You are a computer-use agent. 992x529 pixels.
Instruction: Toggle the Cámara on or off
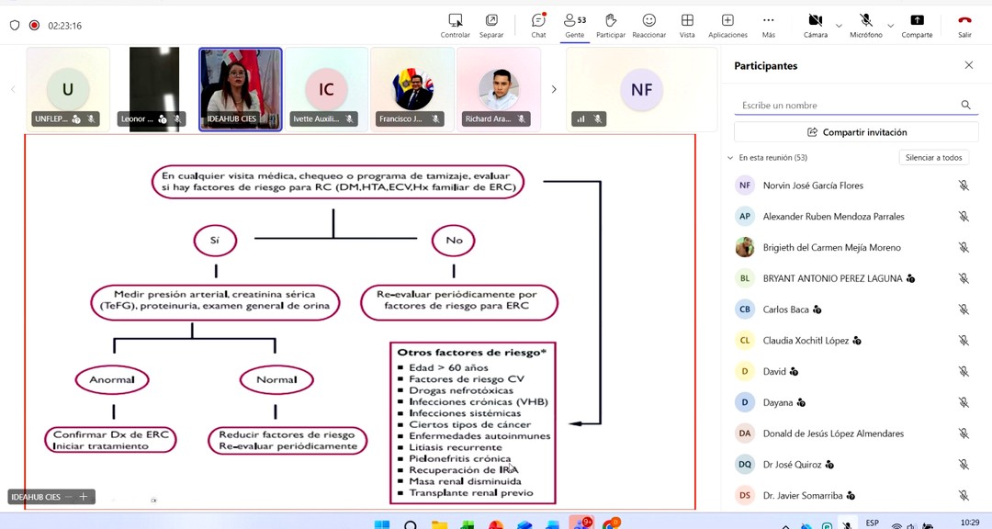click(x=815, y=21)
